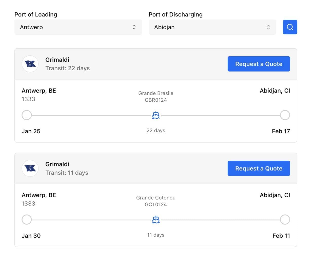Click Grimaldi logo on 22-day sailing
Screen dimensions: 313x256
[x=30, y=64]
